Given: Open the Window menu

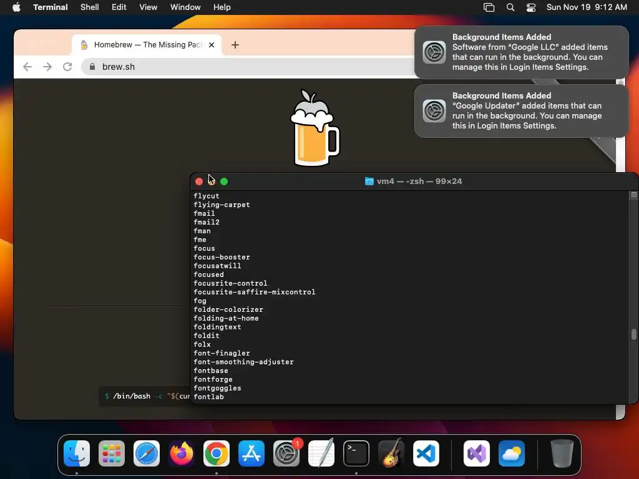Looking at the screenshot, I should (185, 7).
